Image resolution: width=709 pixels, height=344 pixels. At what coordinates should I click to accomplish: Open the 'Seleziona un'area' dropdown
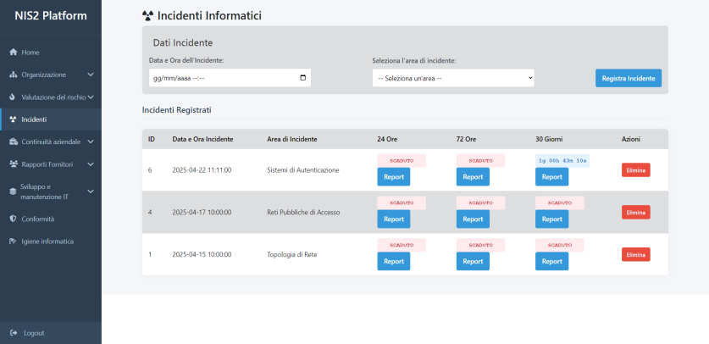pos(453,78)
